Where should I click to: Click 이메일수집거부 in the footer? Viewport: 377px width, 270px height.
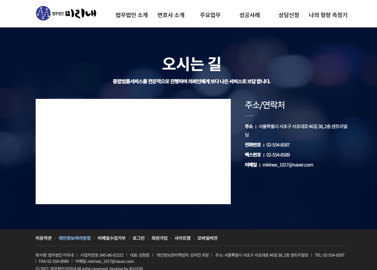111,238
